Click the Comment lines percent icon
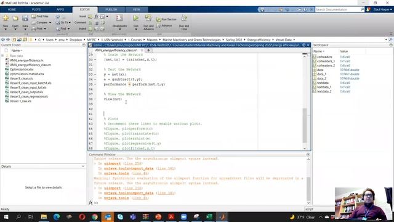Viewport: 394px width, 222px height. [90, 23]
